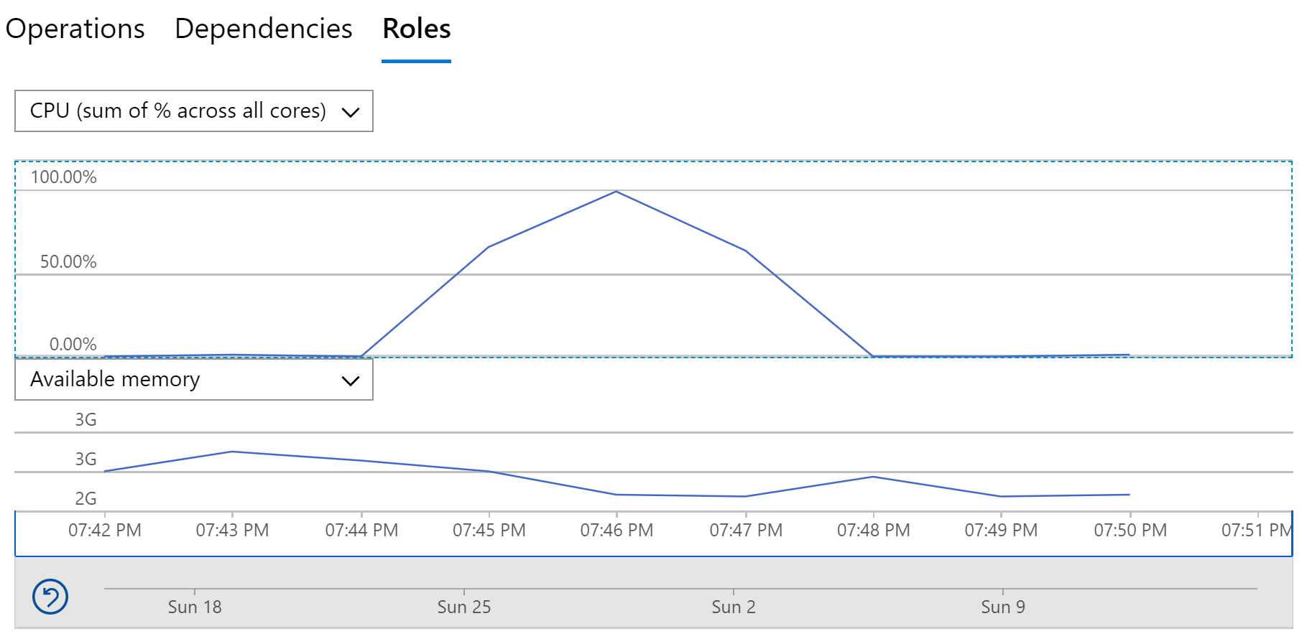This screenshot has width=1307, height=644.
Task: Click the CPU dropdown chevron arrow
Action: [351, 112]
